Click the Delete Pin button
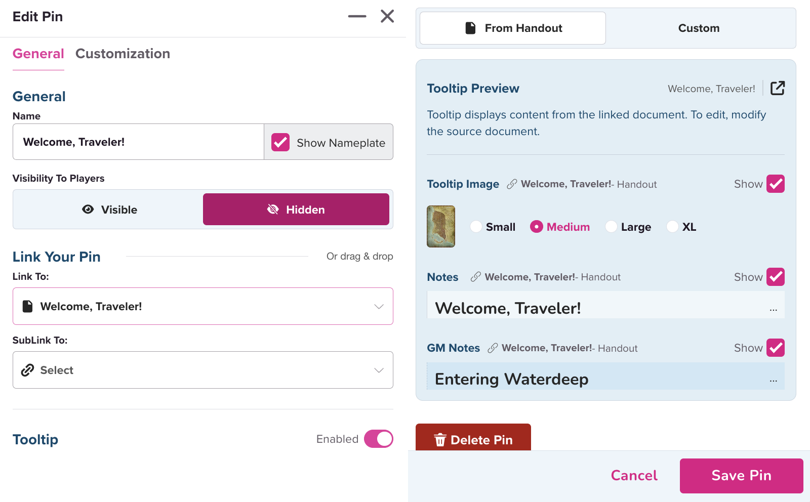 [473, 439]
